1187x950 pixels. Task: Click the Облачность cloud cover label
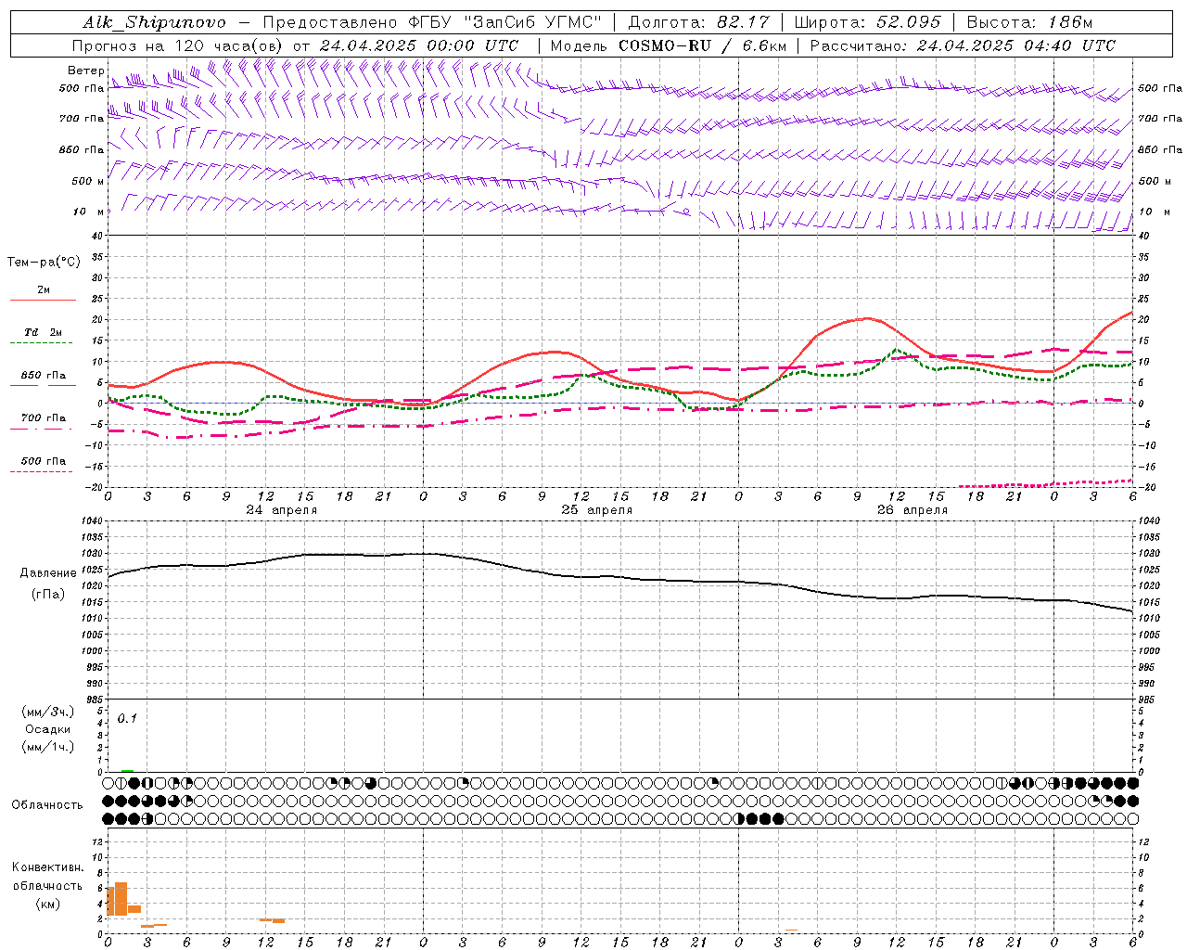pyautogui.click(x=47, y=804)
